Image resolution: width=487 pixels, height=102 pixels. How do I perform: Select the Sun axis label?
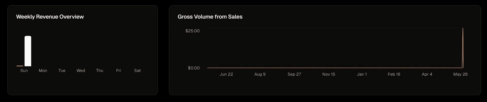point(24,70)
